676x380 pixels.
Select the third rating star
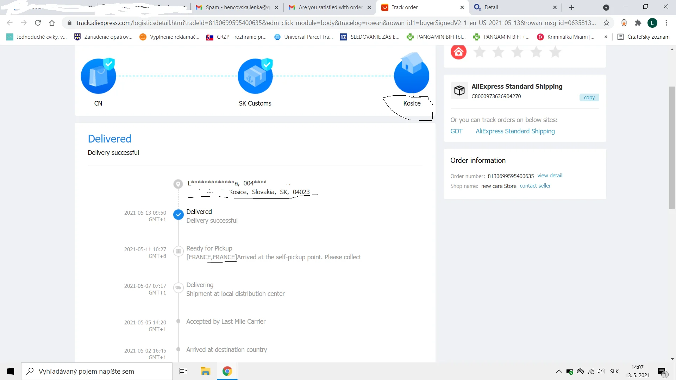517,52
